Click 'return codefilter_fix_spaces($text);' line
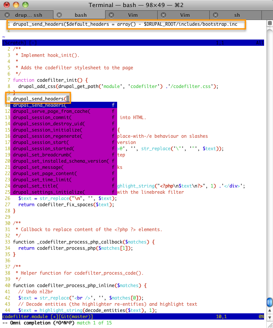Screen dimensions: 273x328 click(66, 204)
